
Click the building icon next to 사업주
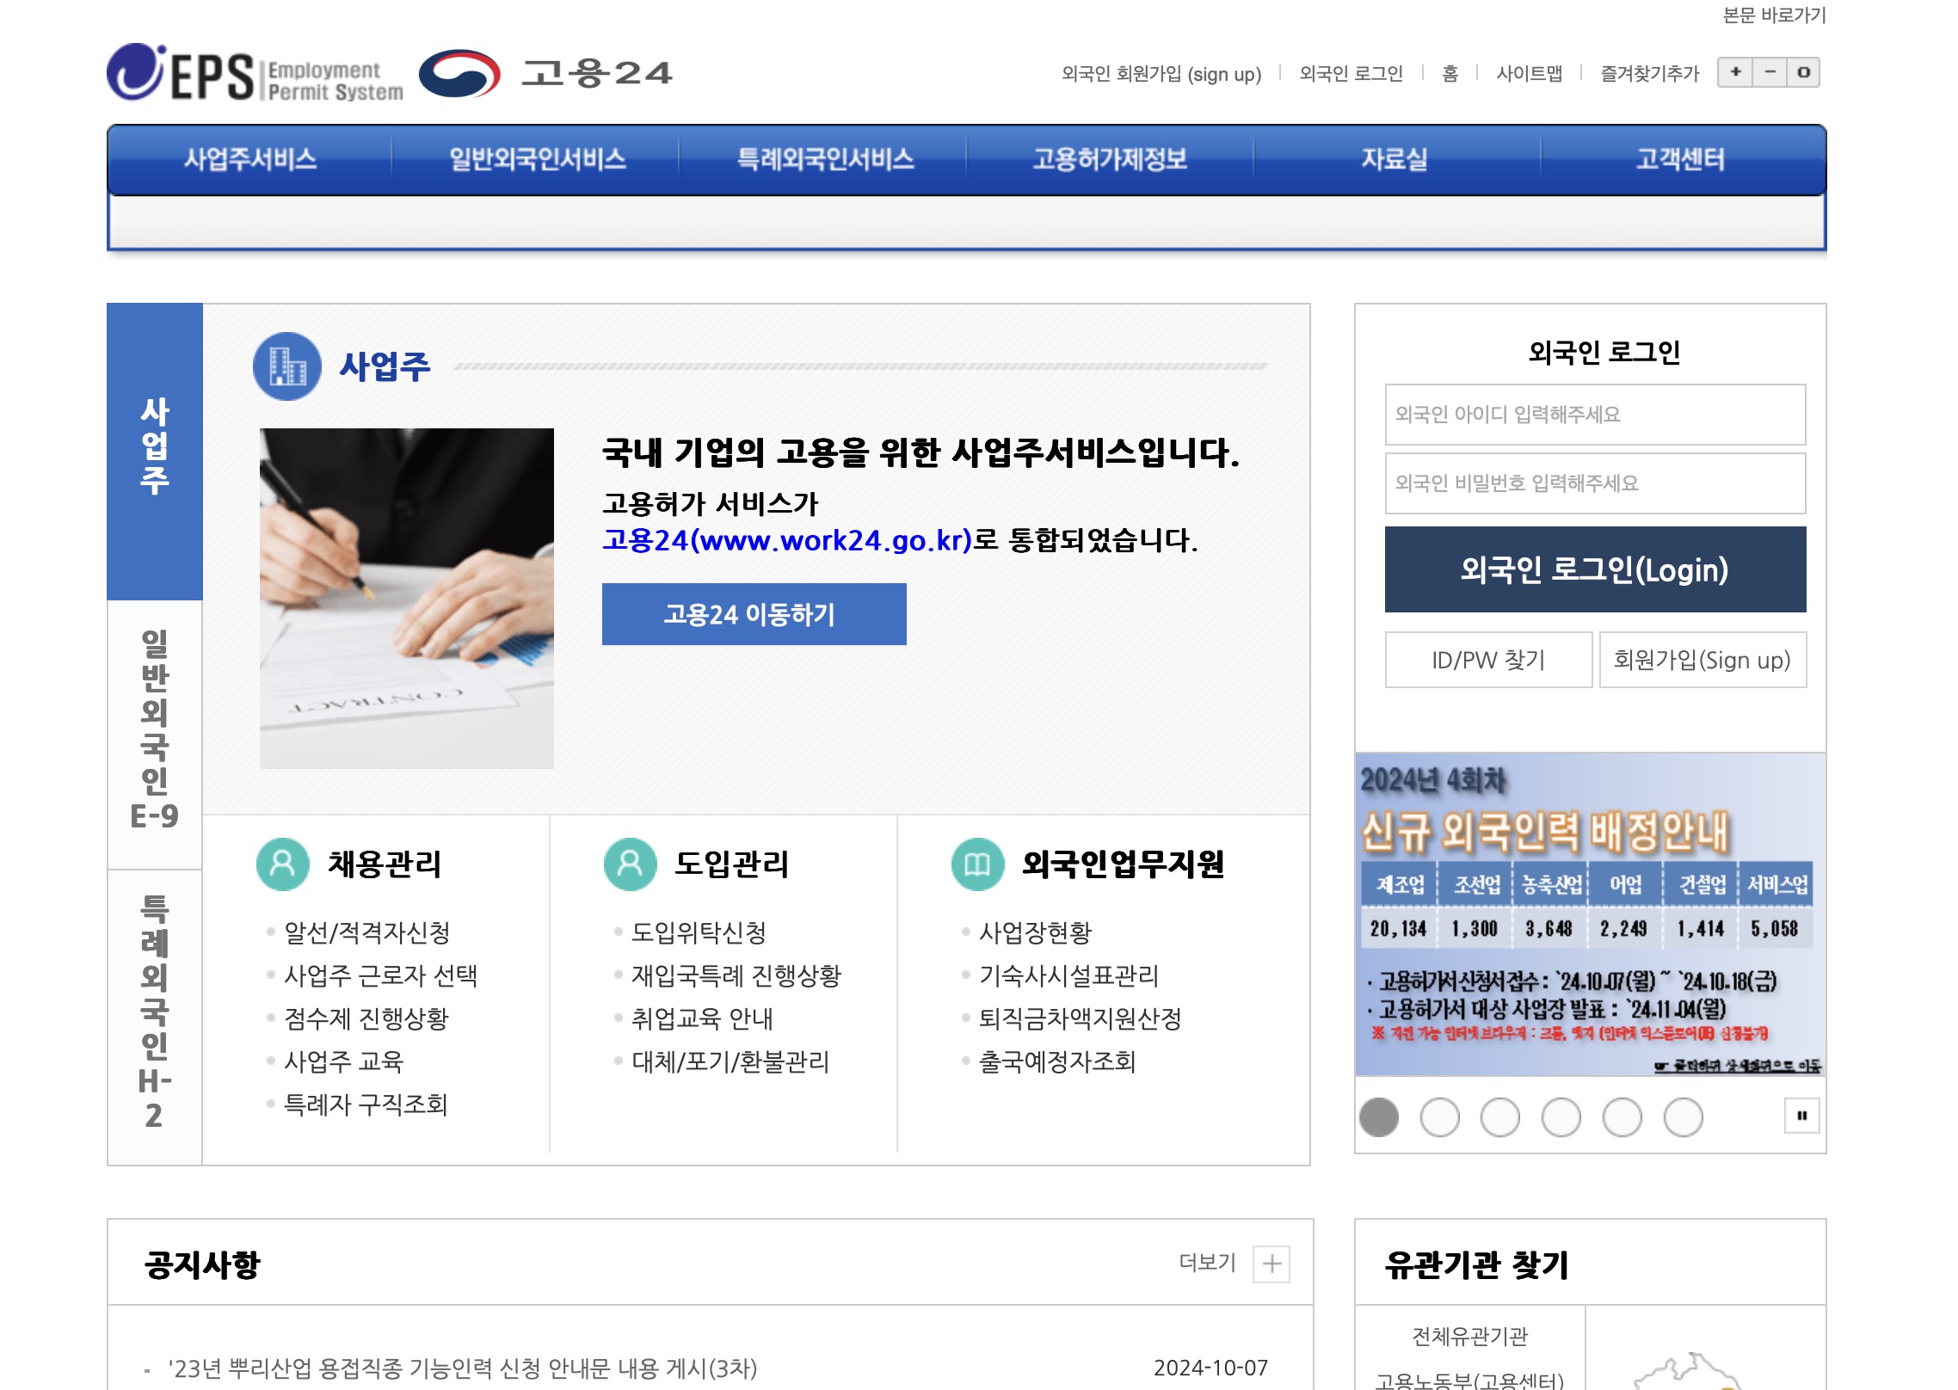286,372
